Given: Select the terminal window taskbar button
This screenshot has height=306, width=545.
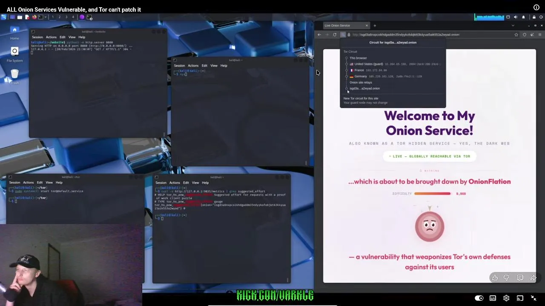Looking at the screenshot, I should click(89, 17).
